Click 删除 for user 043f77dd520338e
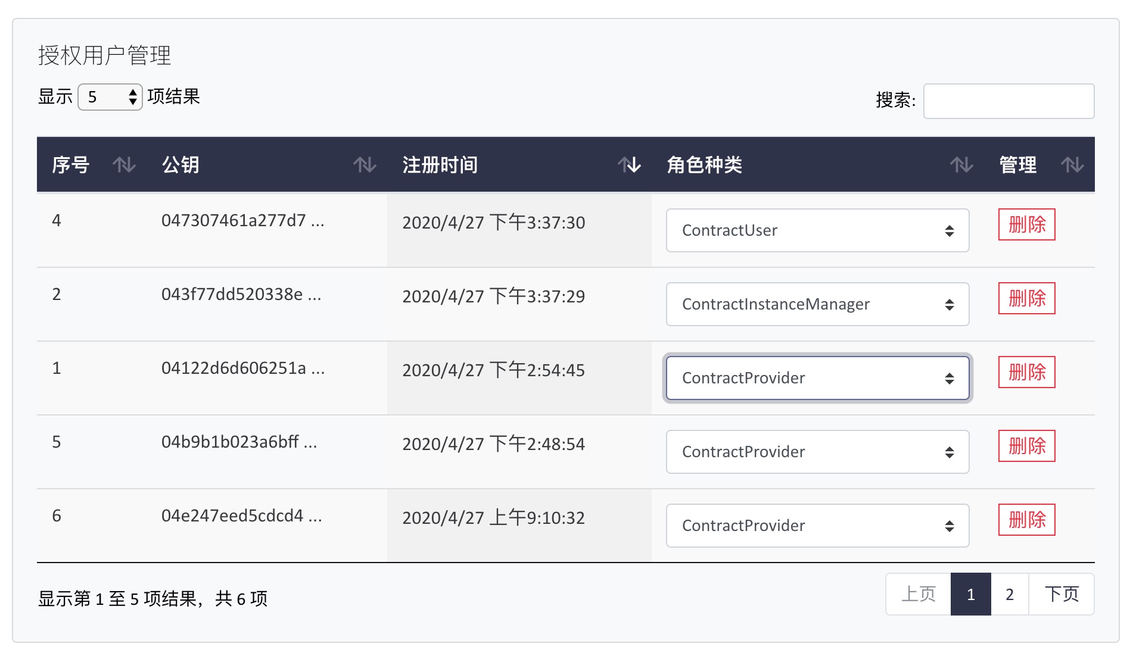Screen dimensions: 1133x656 1026,298
